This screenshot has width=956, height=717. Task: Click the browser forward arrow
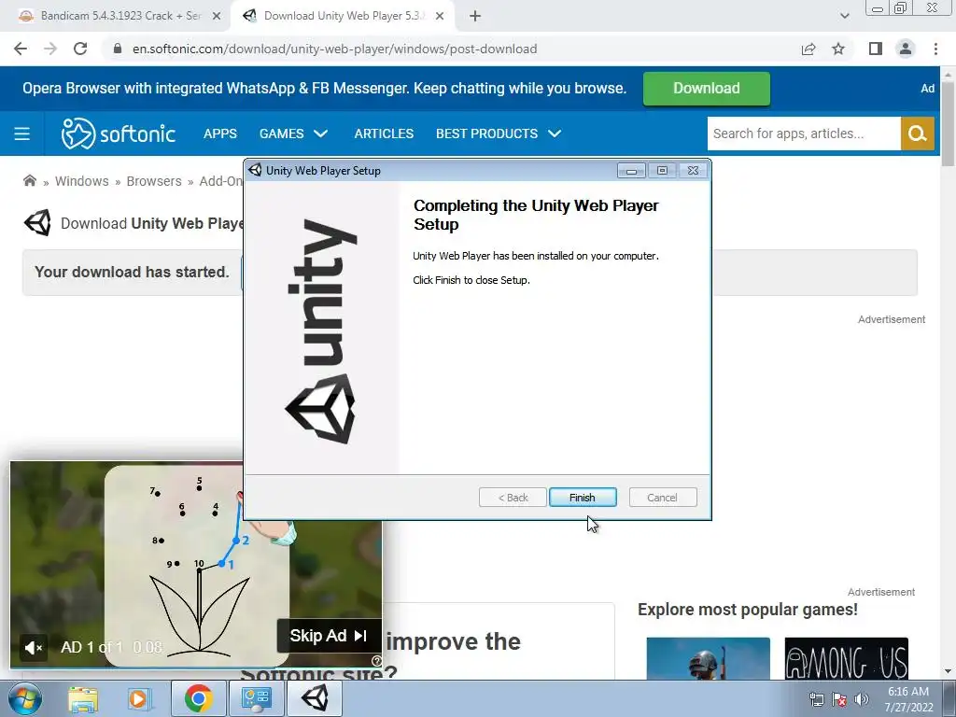tap(50, 49)
